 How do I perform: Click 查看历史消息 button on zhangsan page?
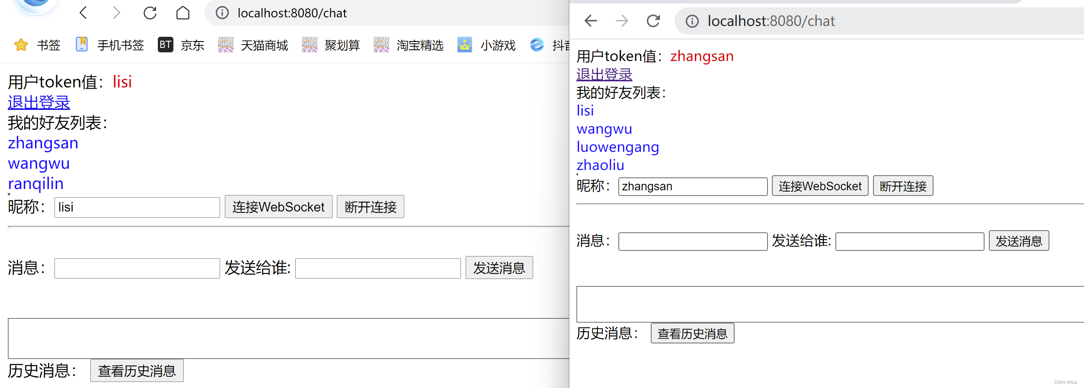point(693,333)
